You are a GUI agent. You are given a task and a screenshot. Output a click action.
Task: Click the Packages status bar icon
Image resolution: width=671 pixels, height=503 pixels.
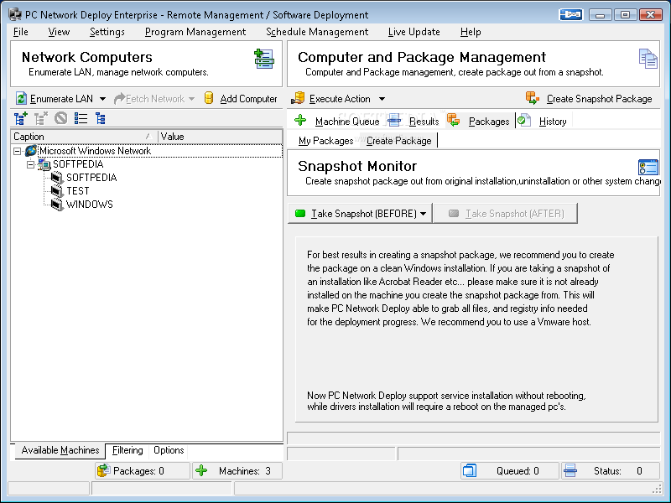[103, 471]
